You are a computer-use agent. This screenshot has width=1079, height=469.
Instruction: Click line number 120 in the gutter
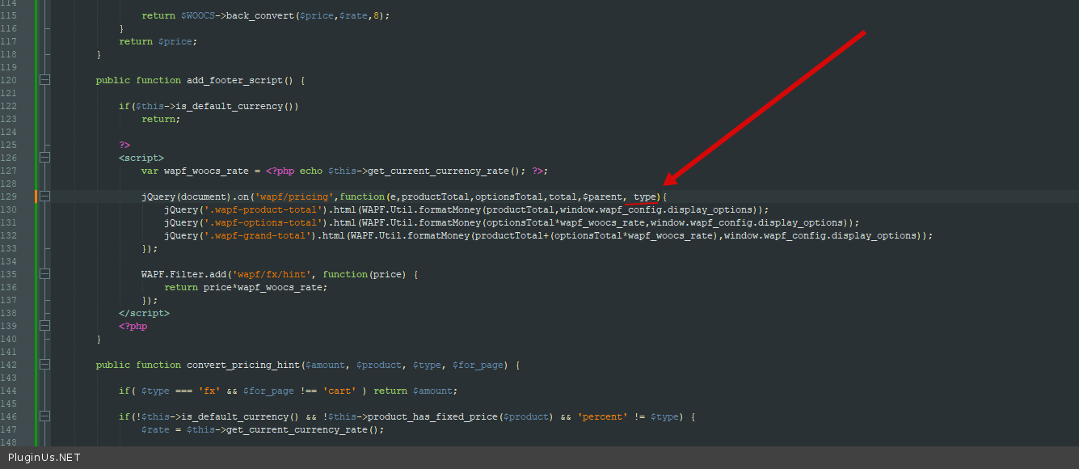pos(9,80)
